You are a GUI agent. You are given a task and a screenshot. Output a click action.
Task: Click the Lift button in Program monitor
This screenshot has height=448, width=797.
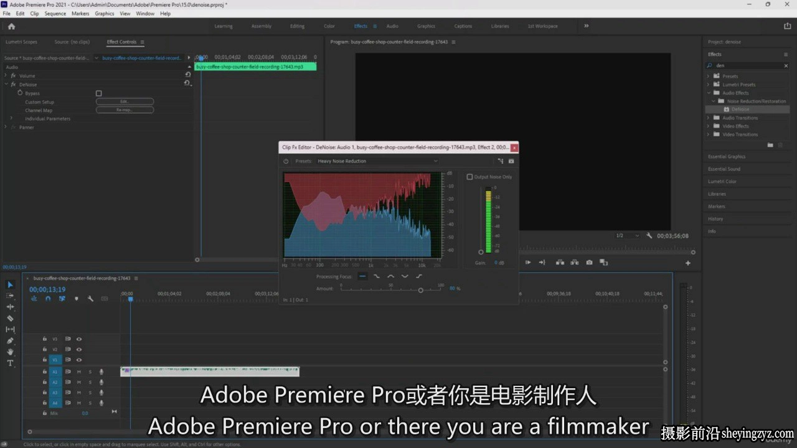(560, 263)
